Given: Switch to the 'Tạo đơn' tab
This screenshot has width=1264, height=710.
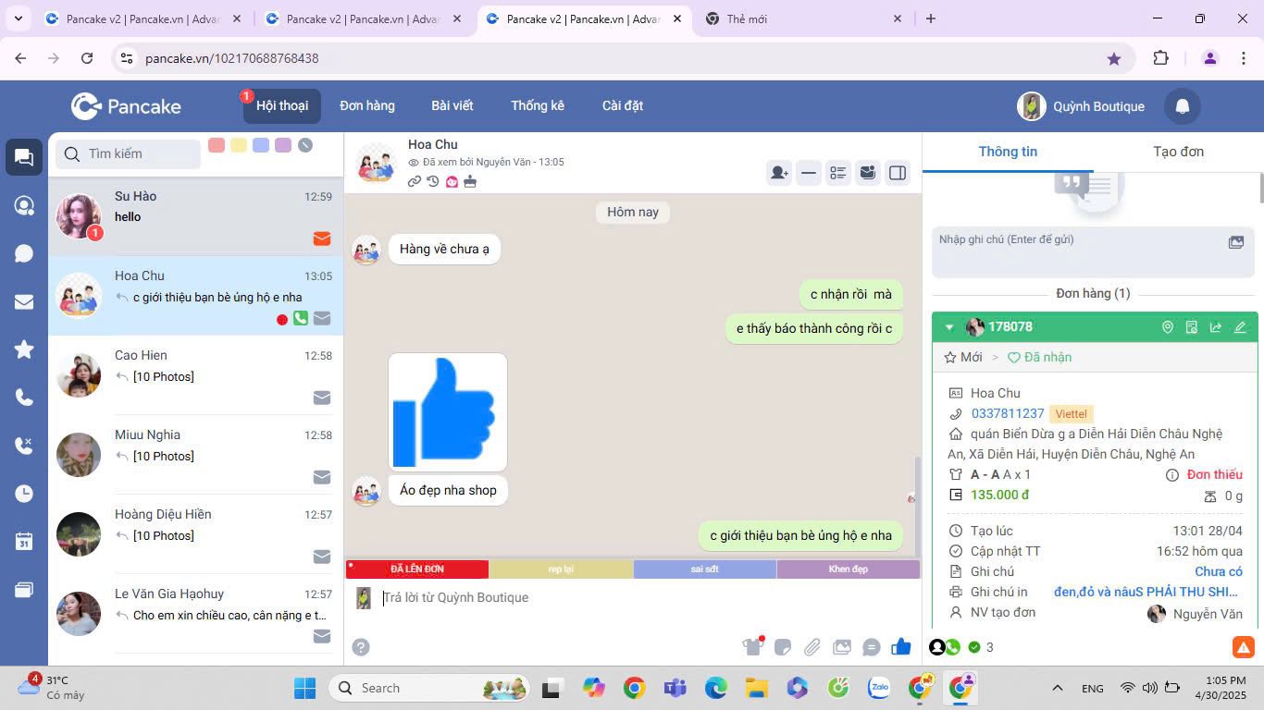Looking at the screenshot, I should pos(1178,152).
